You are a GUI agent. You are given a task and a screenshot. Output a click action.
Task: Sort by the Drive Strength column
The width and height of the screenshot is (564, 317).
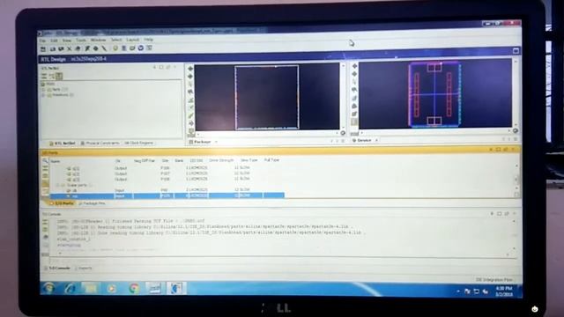coord(221,160)
